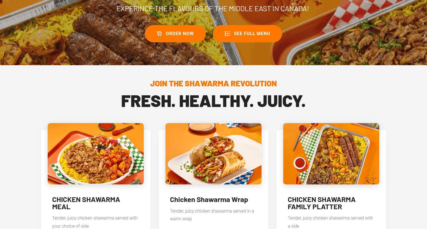
Task: Click the JOIN THE SHAWARMA REVOLUTION orange heading
Action: [213, 83]
